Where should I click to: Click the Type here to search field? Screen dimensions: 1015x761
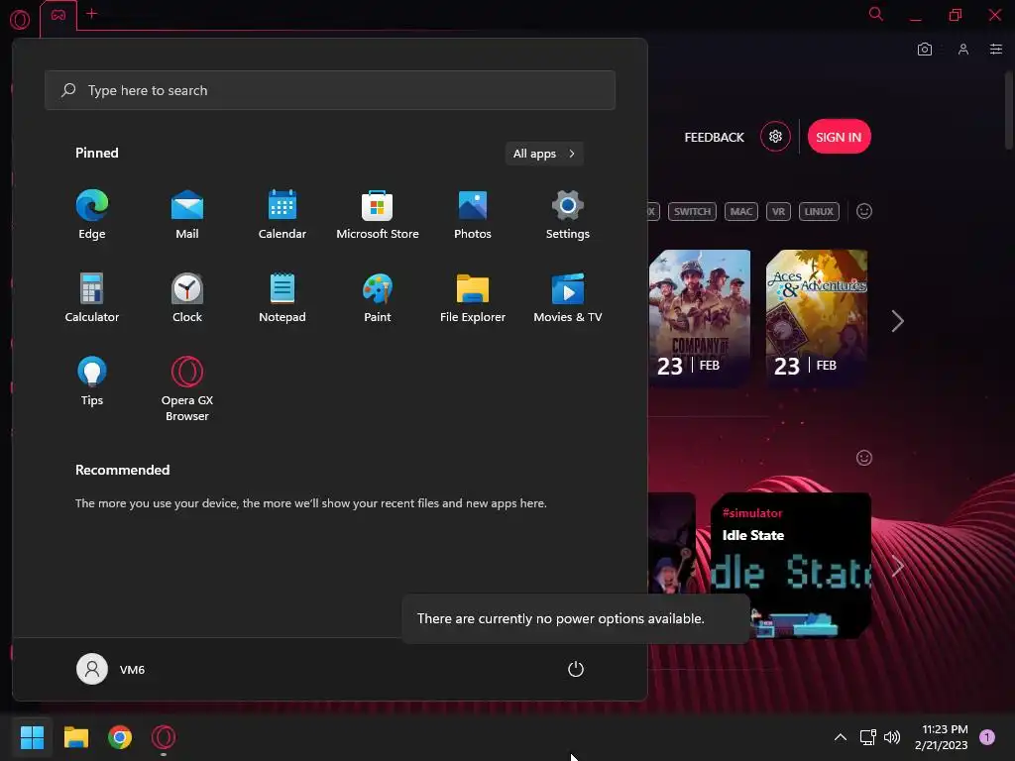coord(330,90)
